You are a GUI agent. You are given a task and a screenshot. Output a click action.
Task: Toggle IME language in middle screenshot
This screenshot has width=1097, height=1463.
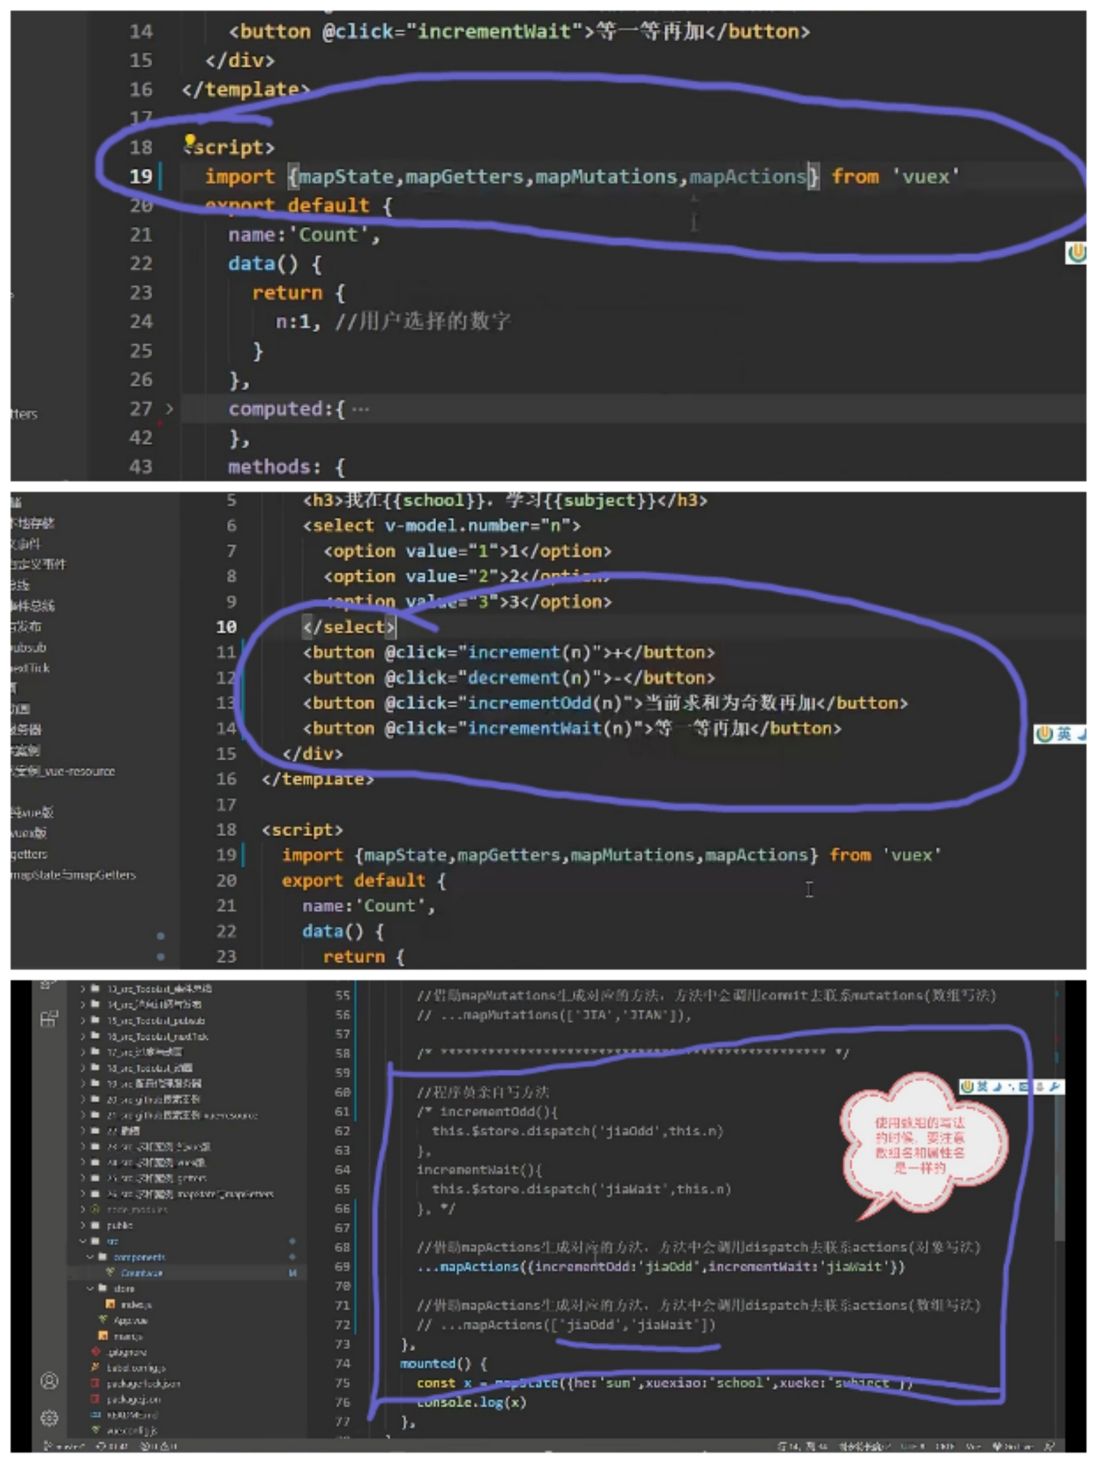click(x=1064, y=734)
